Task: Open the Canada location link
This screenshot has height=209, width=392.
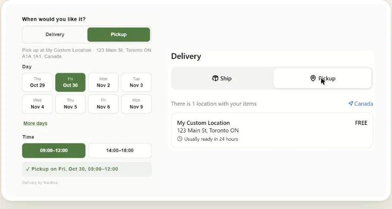Action: coord(361,103)
